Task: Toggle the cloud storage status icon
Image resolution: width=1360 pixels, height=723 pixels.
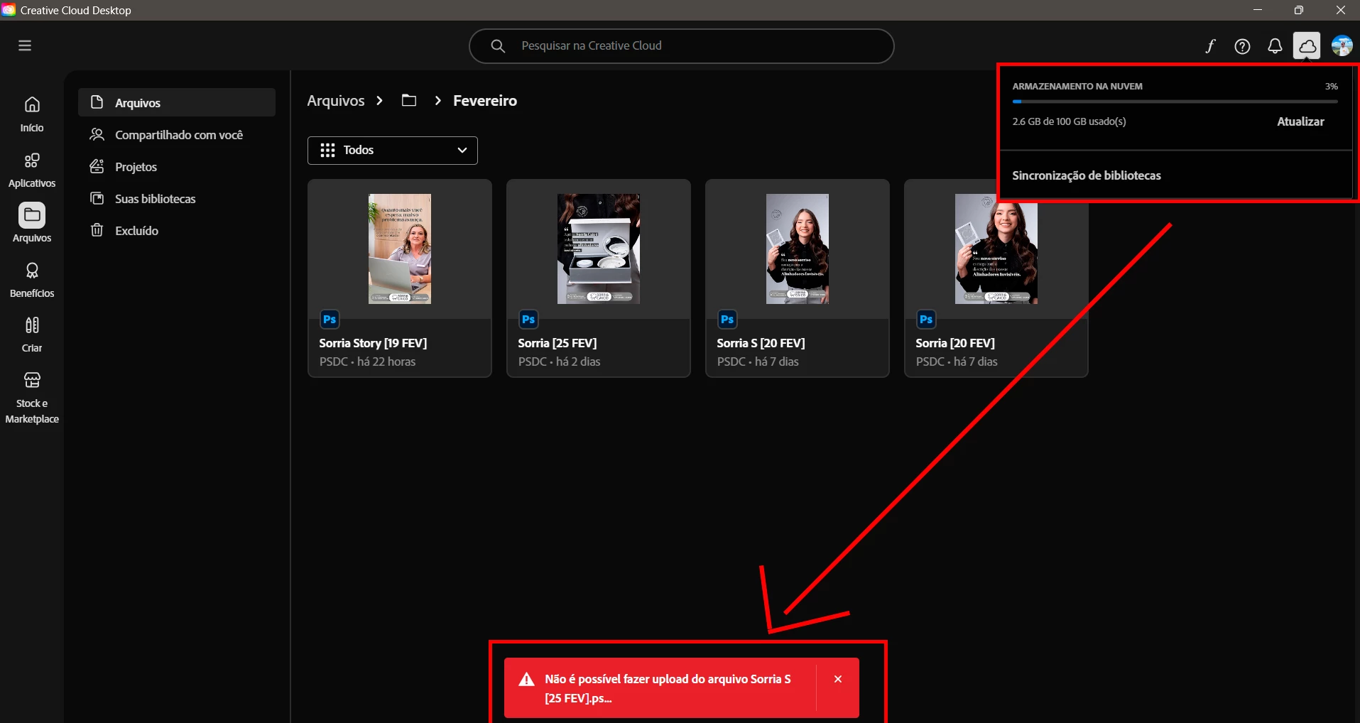Action: coord(1307,46)
